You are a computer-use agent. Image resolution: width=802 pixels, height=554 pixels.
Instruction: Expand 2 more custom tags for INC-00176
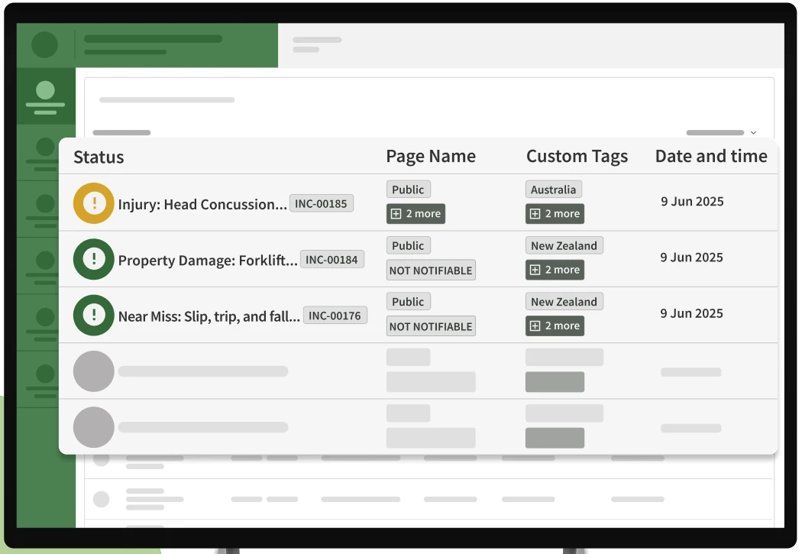[555, 326]
